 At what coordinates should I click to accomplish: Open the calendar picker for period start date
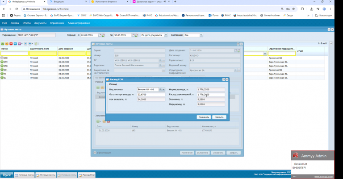100,35
